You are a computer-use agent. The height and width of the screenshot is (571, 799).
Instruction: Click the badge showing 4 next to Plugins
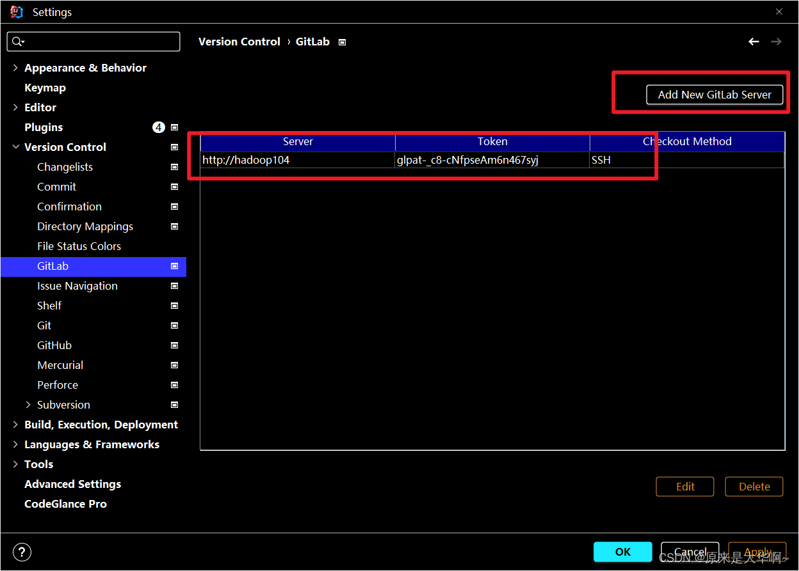point(158,127)
